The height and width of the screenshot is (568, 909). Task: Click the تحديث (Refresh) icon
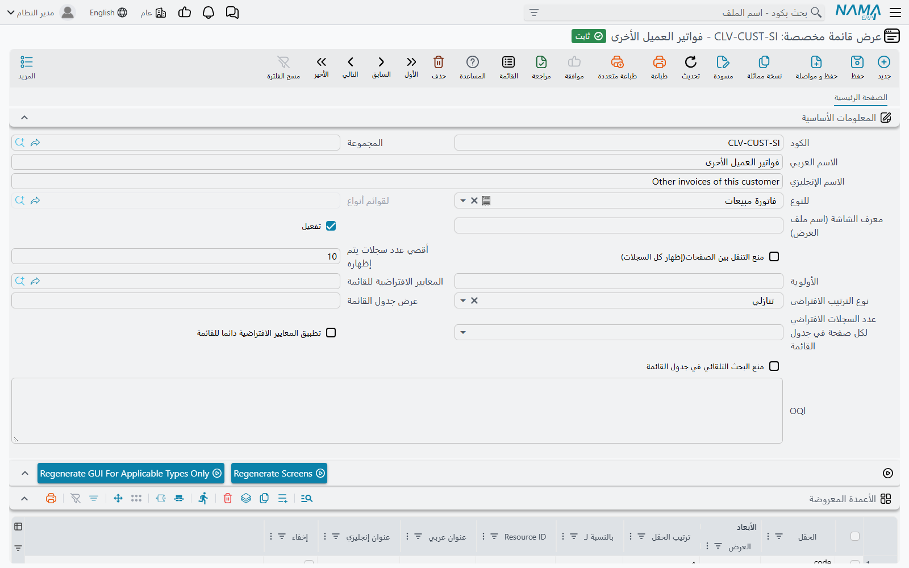pos(691,62)
